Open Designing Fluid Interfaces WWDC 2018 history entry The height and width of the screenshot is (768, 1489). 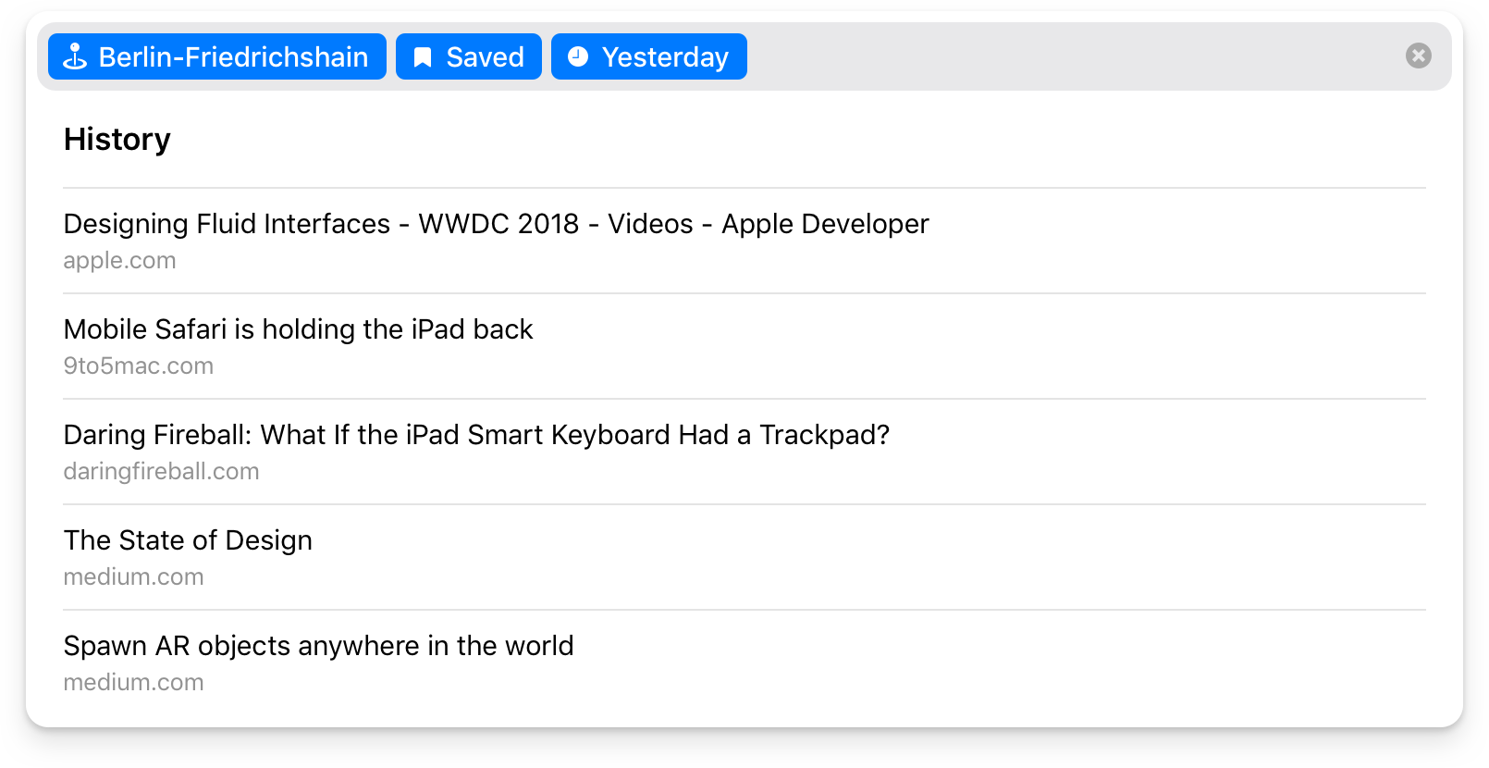(496, 224)
